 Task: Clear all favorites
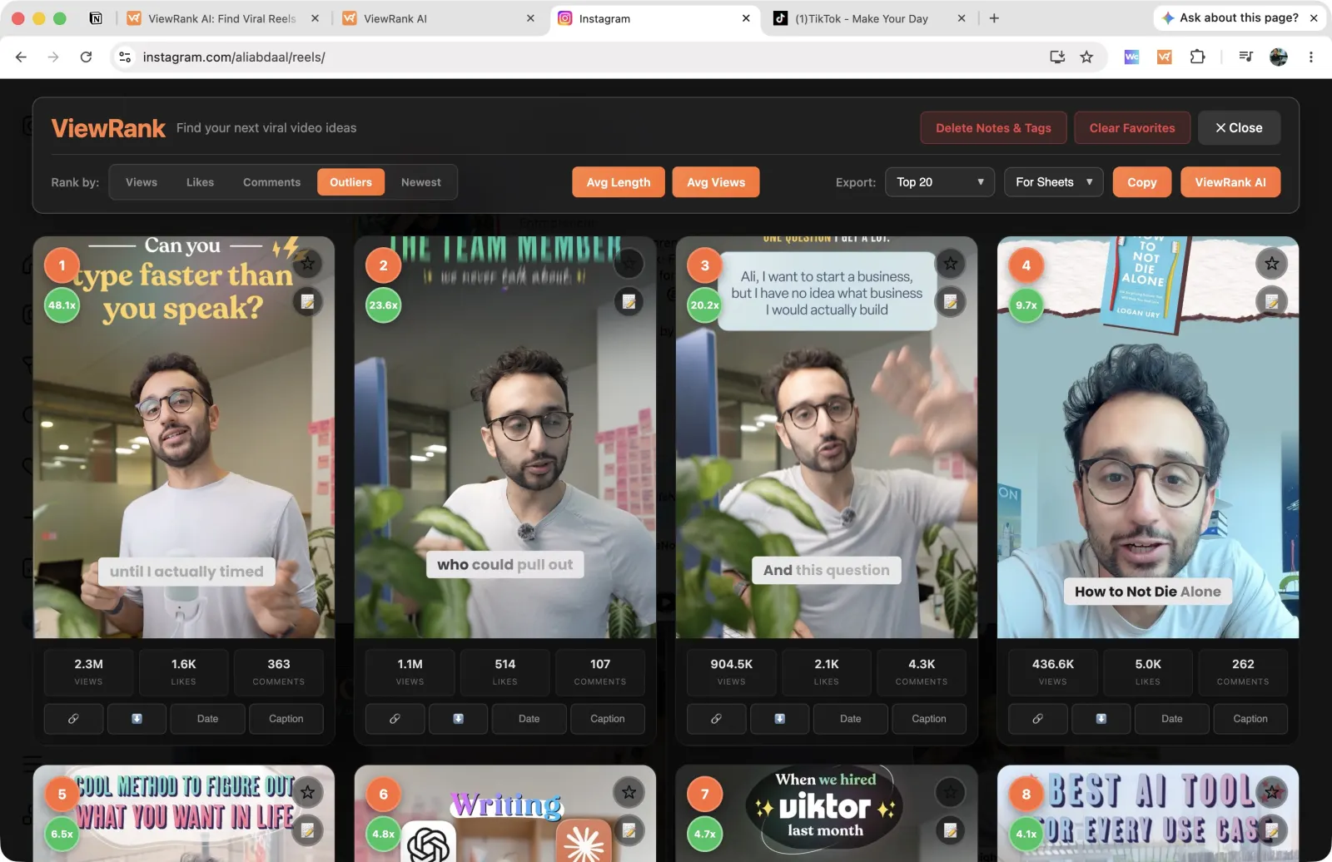pos(1132,128)
